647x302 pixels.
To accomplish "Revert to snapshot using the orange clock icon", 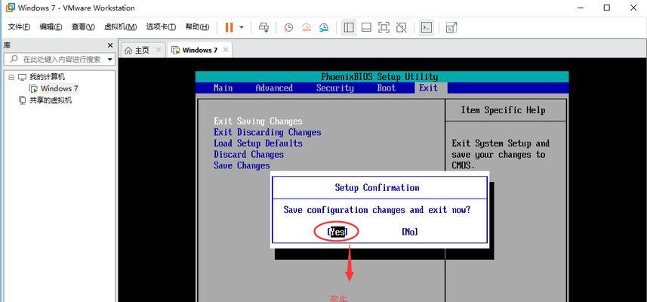I will 307,27.
